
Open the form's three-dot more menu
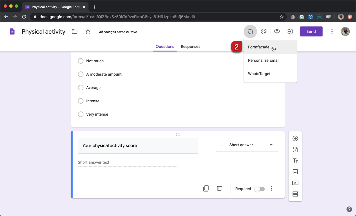click(332, 31)
